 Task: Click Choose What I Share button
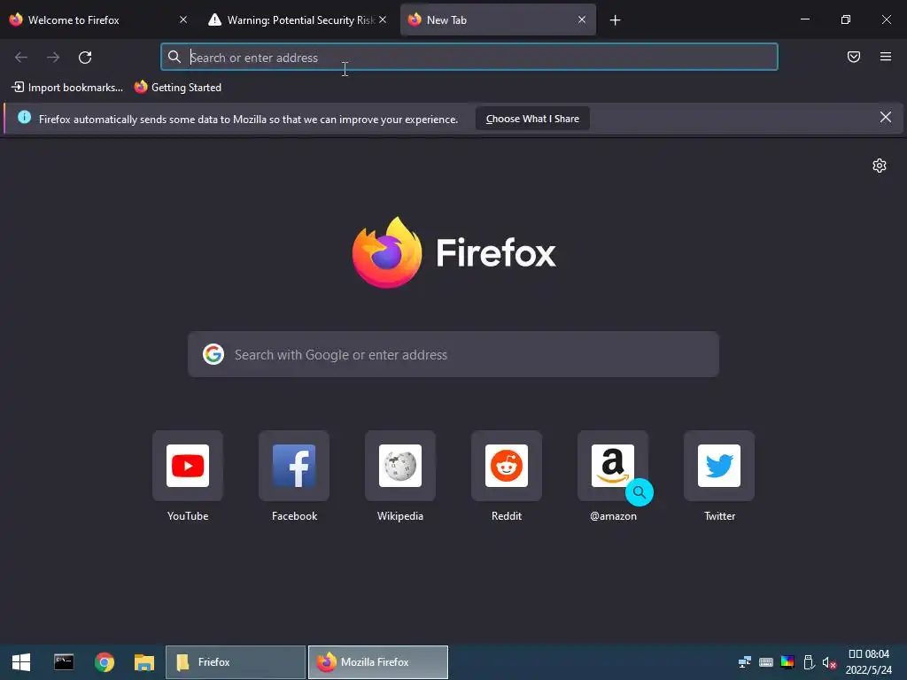532,119
